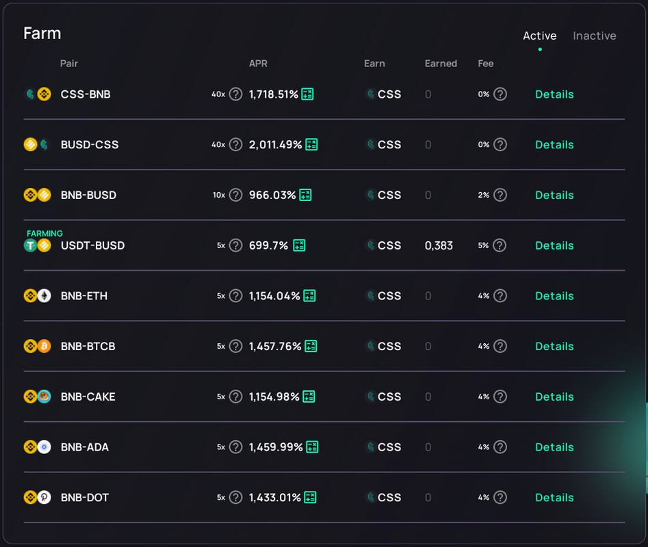The height and width of the screenshot is (547, 648).
Task: Select the Active farms tab
Action: point(540,36)
